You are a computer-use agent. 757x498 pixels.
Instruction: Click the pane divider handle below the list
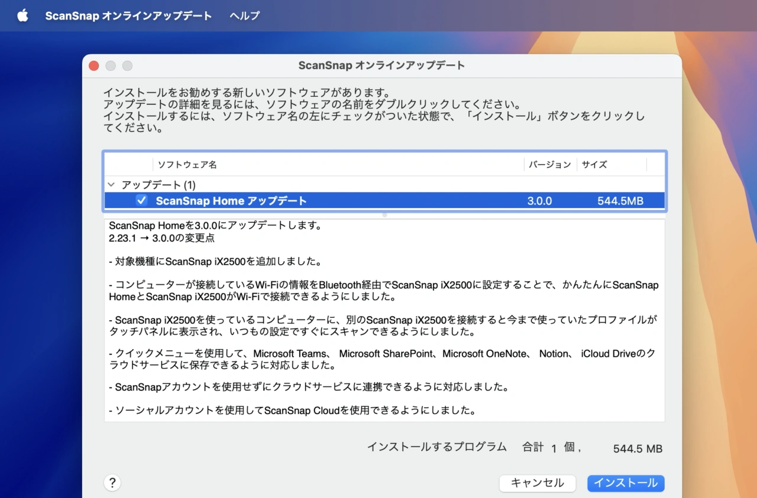384,215
